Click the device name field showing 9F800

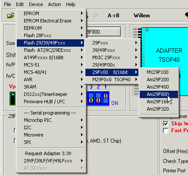click(x=103, y=32)
